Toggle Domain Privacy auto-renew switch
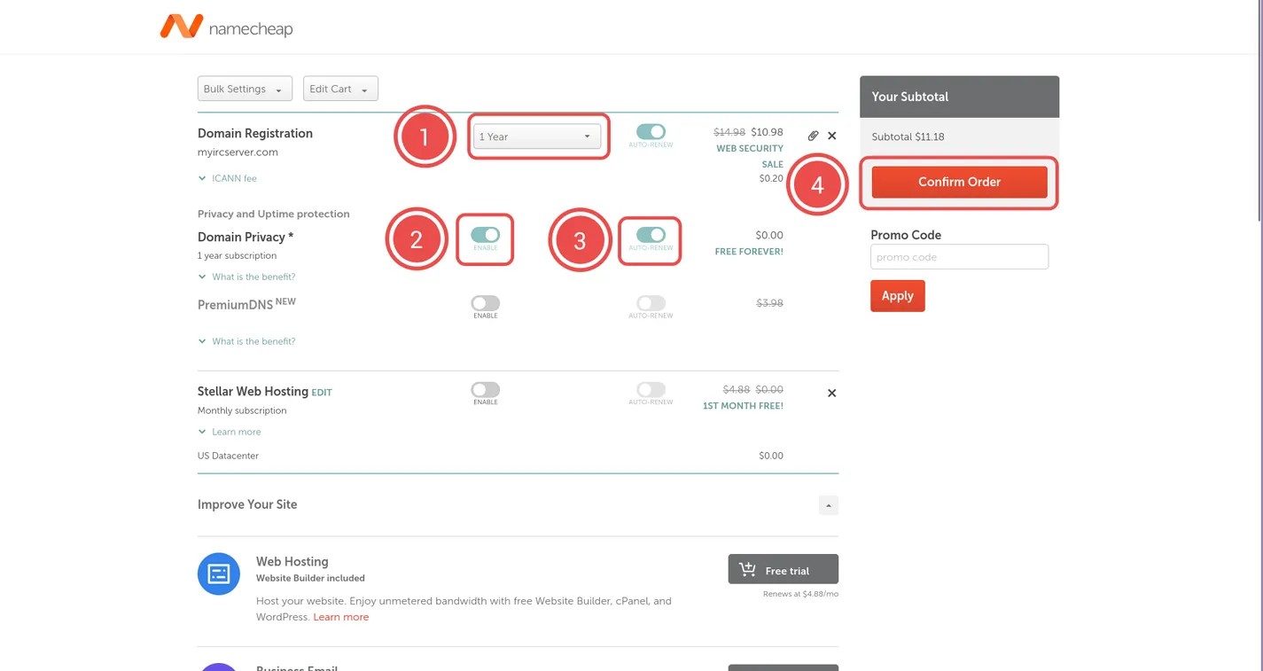 tap(651, 235)
